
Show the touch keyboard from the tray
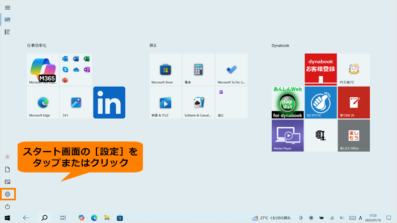click(x=352, y=218)
